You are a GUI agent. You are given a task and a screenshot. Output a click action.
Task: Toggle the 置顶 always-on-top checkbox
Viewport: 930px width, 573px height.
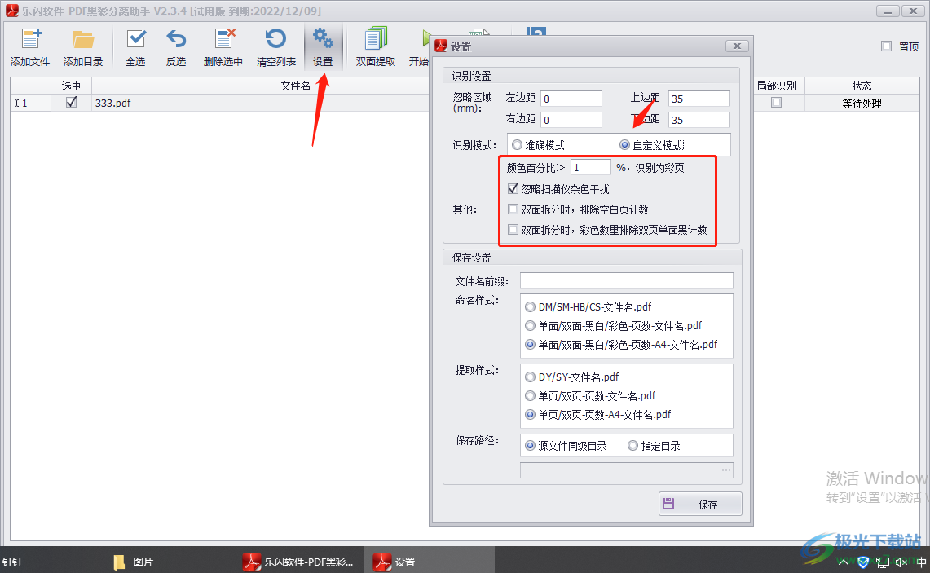click(x=886, y=46)
